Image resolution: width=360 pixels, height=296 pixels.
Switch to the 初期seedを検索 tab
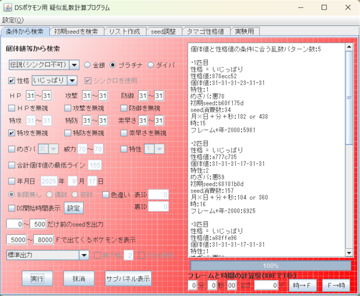coord(76,31)
